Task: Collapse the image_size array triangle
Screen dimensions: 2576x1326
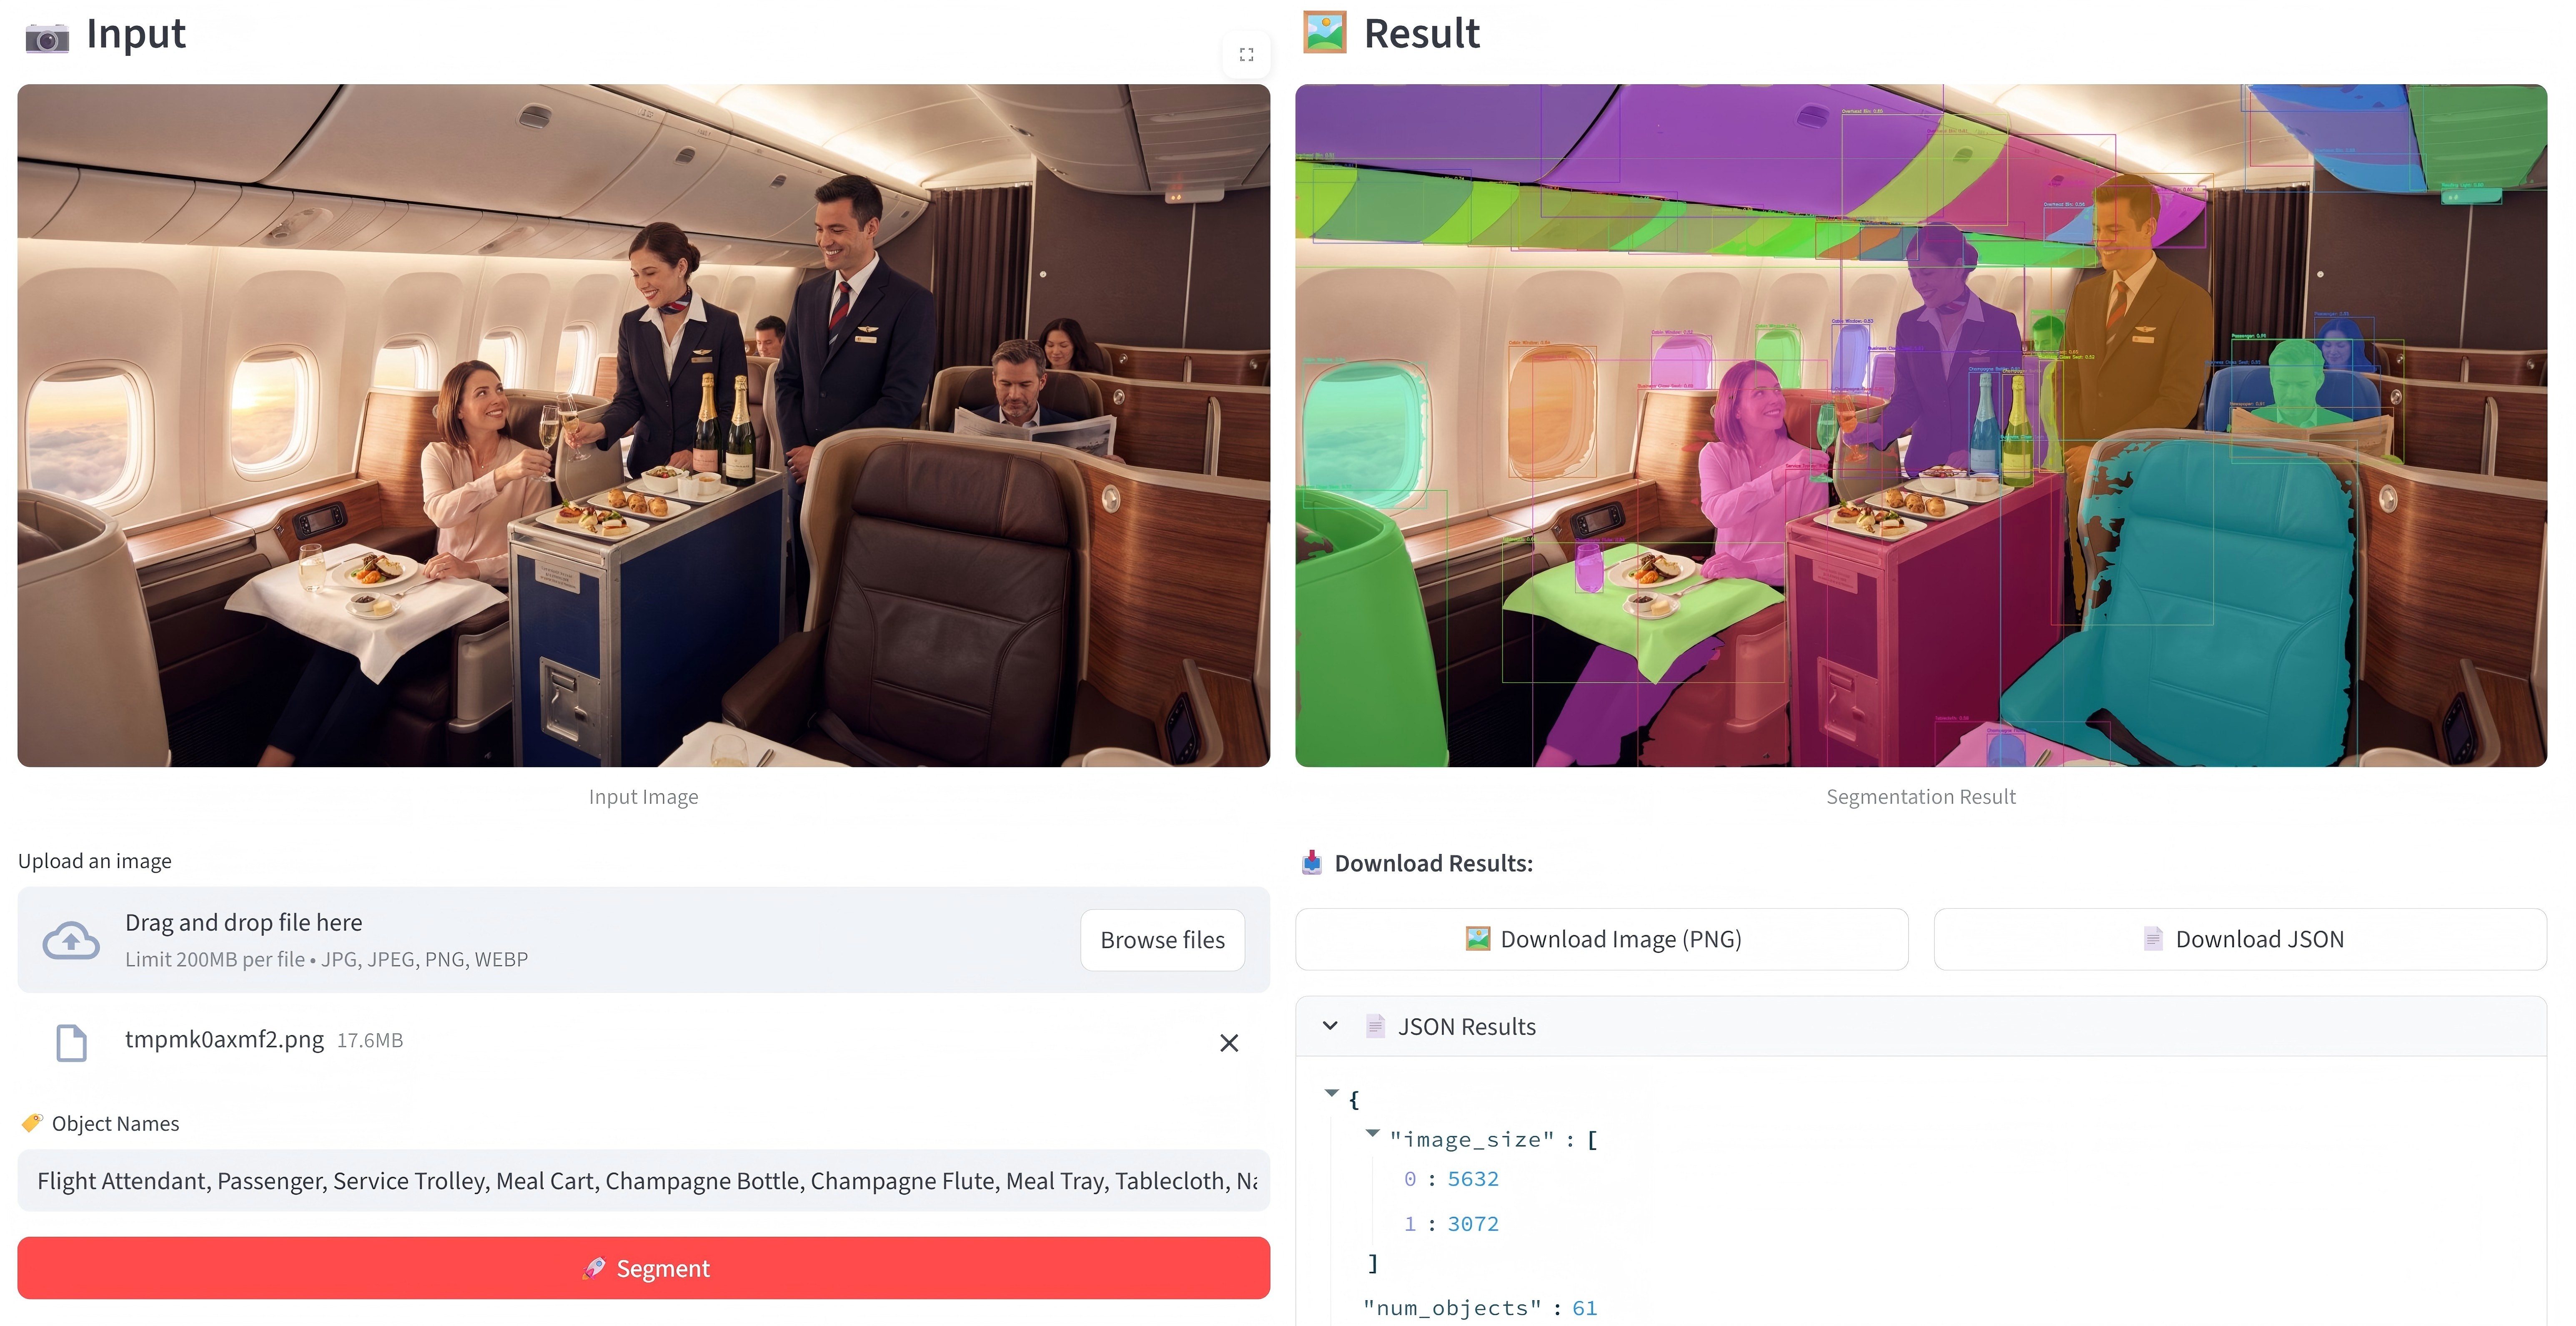Action: (1372, 1132)
